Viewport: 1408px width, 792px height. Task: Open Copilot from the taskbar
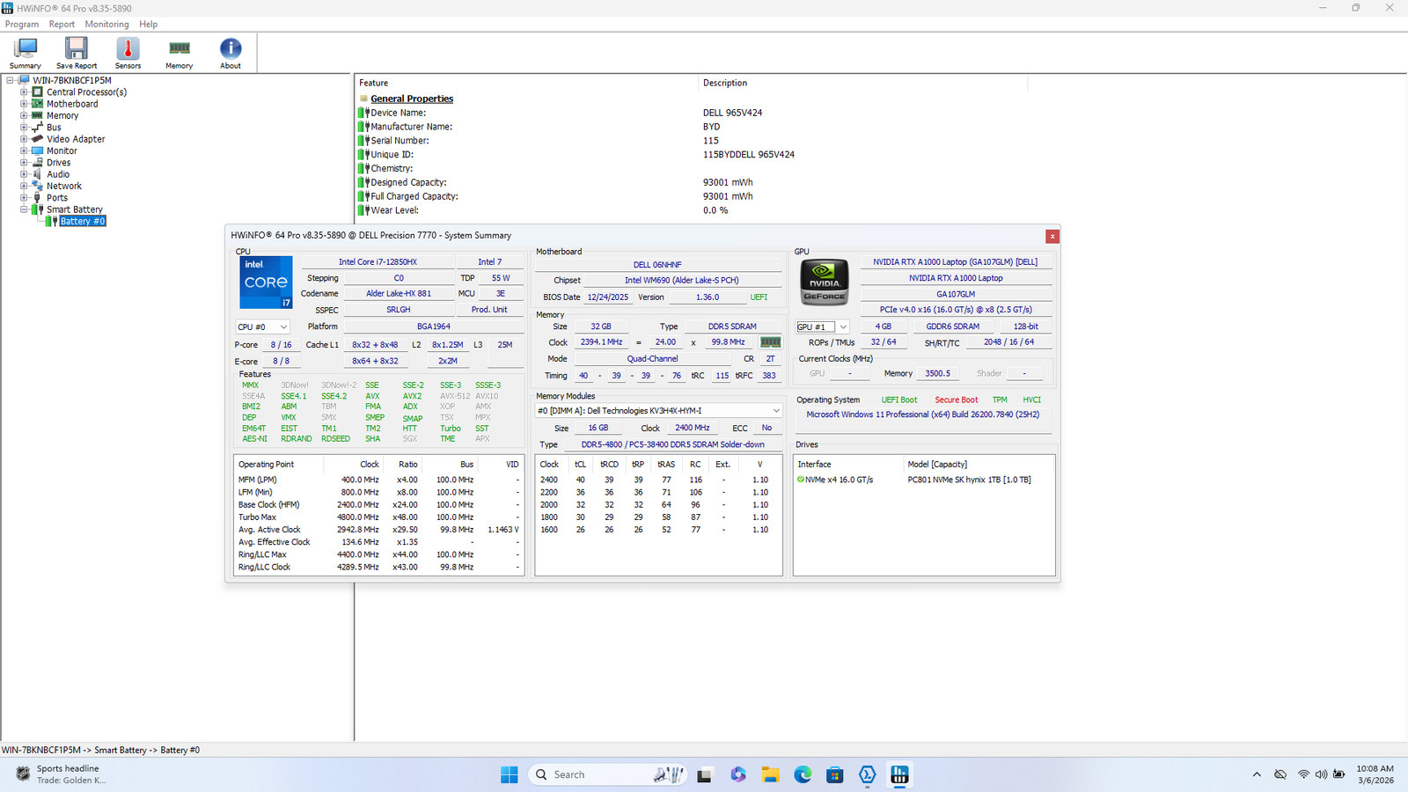[x=738, y=774]
